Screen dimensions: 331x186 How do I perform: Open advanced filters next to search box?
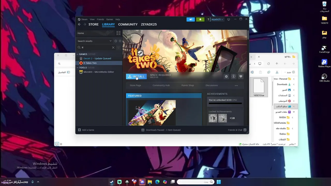pyautogui.click(x=119, y=48)
